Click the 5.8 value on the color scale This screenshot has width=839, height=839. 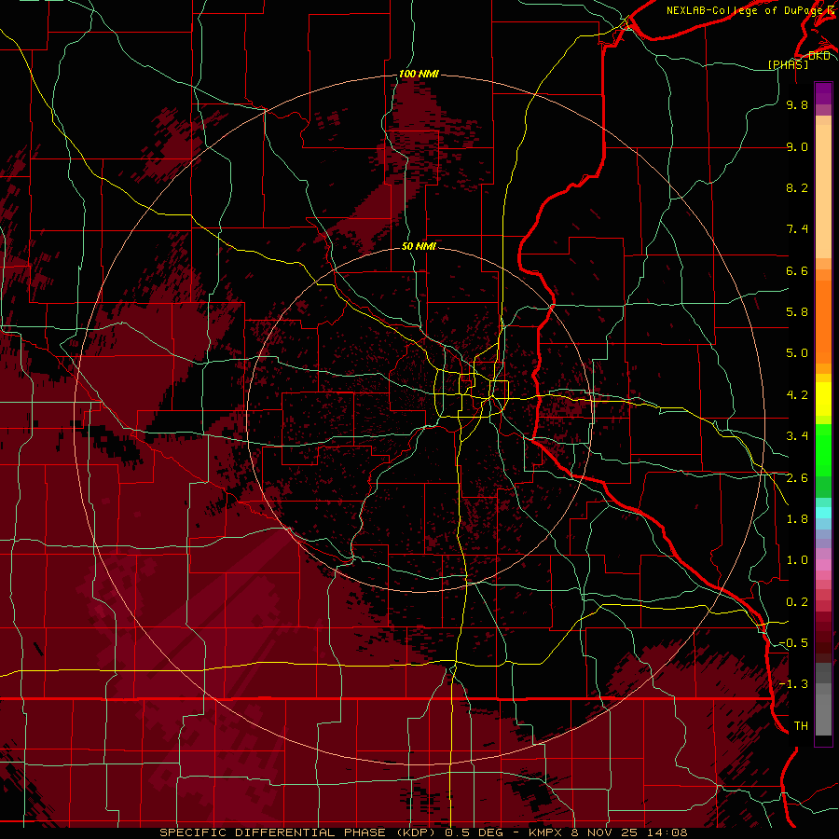click(797, 312)
